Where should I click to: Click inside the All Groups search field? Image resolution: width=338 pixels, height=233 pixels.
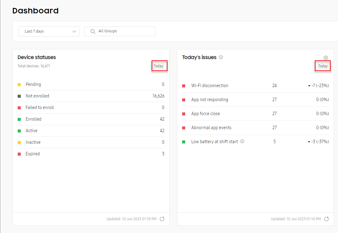[122, 31]
